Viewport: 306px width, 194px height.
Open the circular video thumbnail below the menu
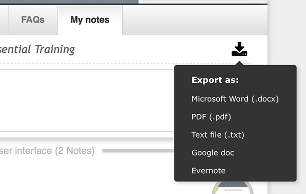pyautogui.click(x=233, y=188)
